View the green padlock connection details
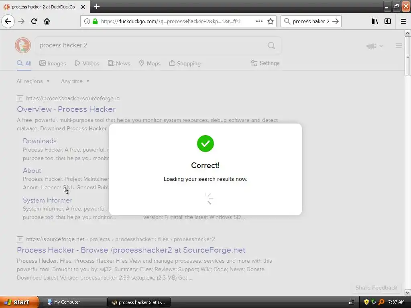 point(95,21)
